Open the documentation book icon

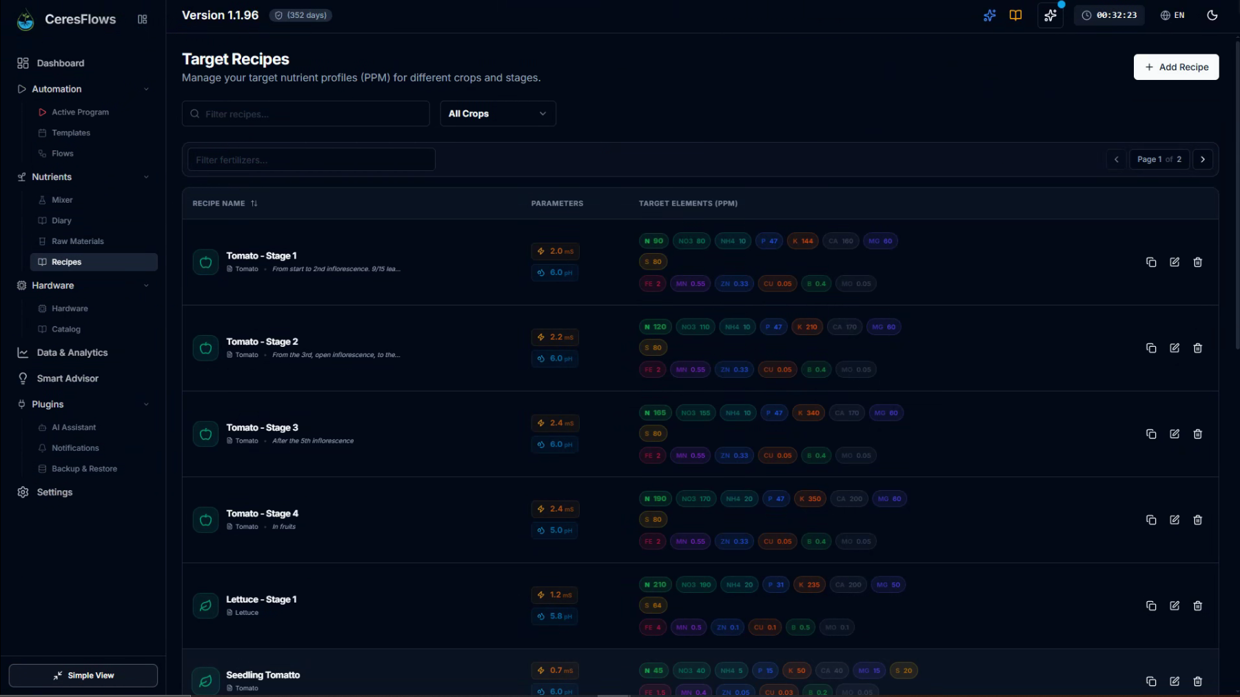(x=1015, y=15)
